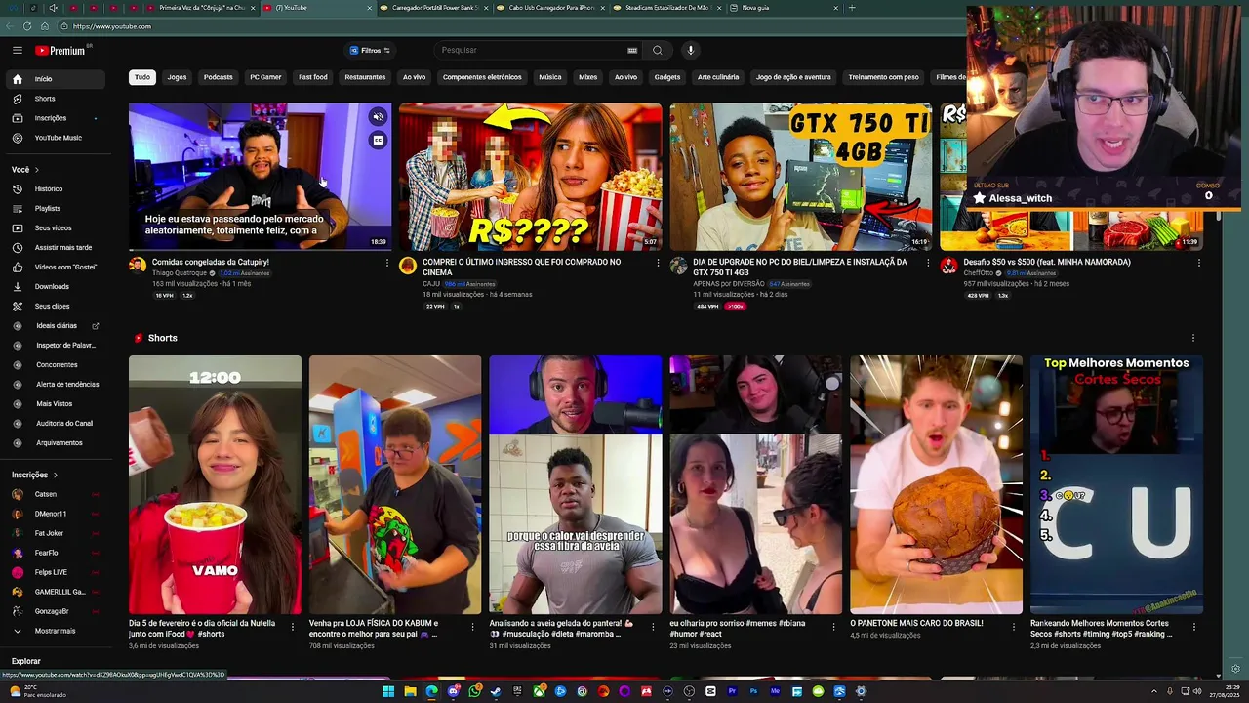This screenshot has width=1249, height=703.
Task: Open the Nutella iFood short thumbnail
Action: tap(215, 484)
